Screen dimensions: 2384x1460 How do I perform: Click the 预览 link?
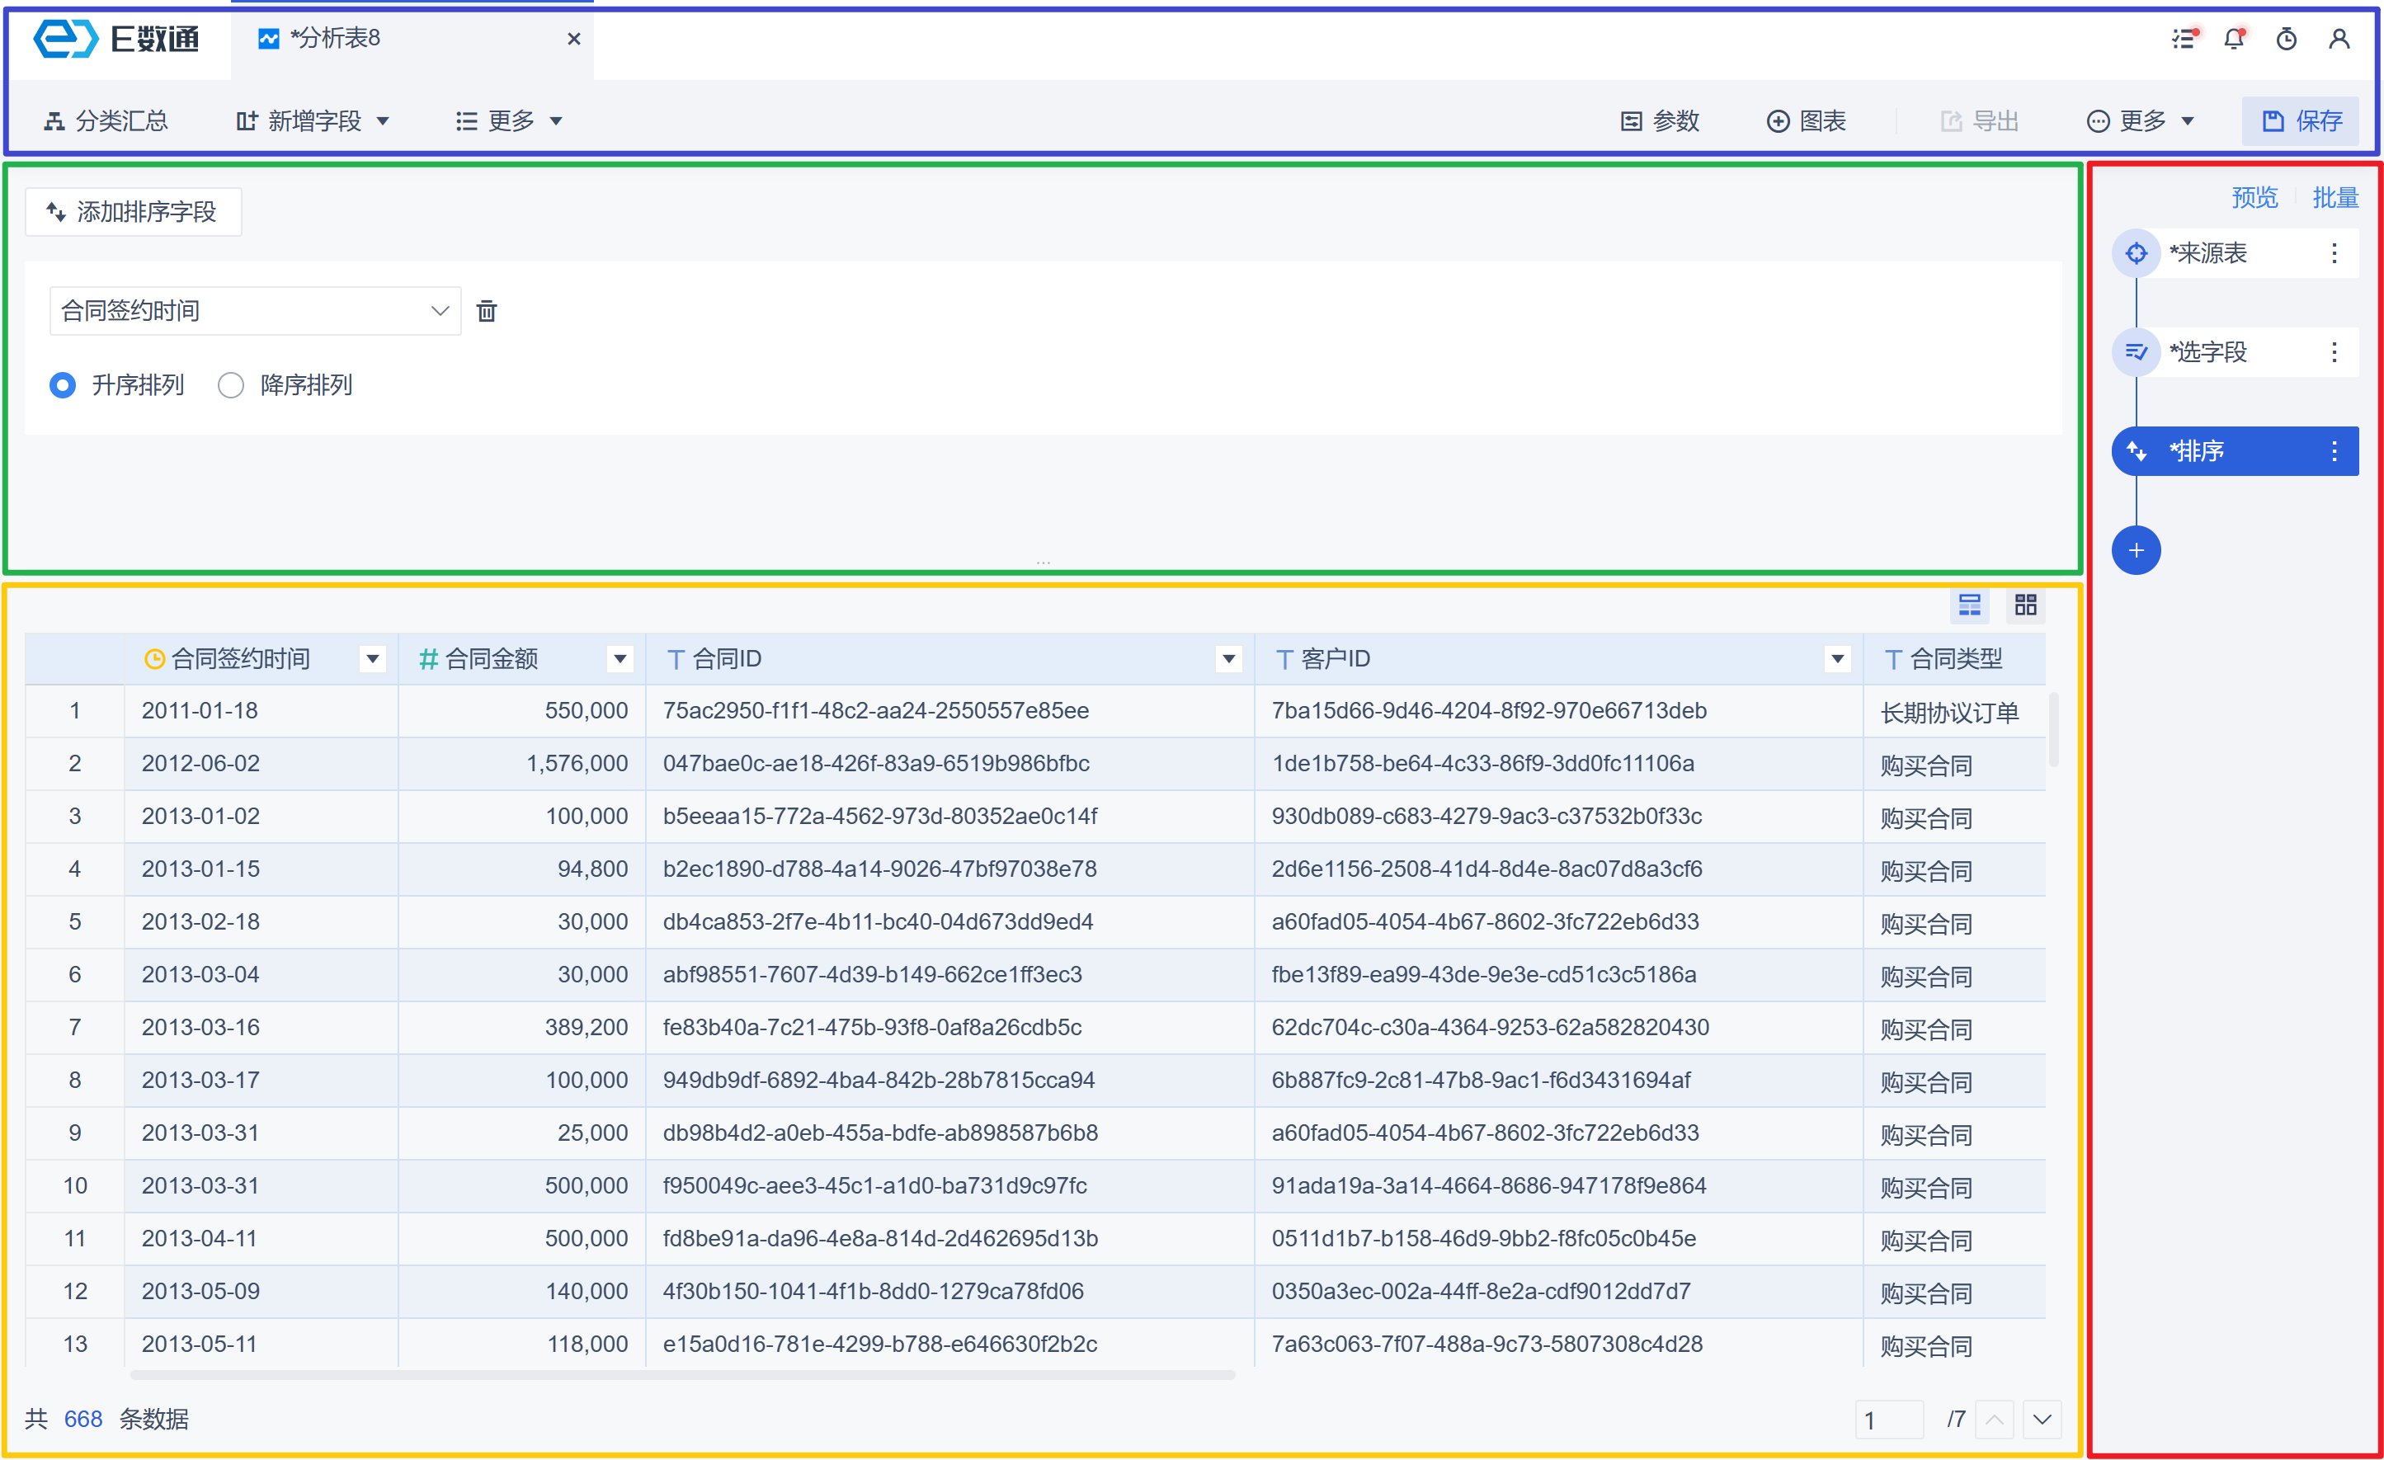(2254, 197)
